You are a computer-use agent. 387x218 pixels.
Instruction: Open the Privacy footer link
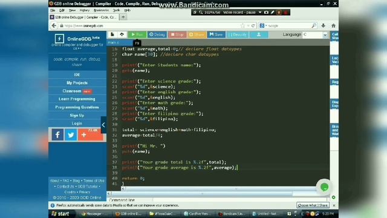point(85,192)
